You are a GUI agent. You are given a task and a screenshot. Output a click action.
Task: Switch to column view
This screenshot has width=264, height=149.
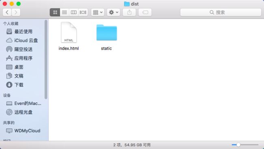pyautogui.click(x=74, y=12)
